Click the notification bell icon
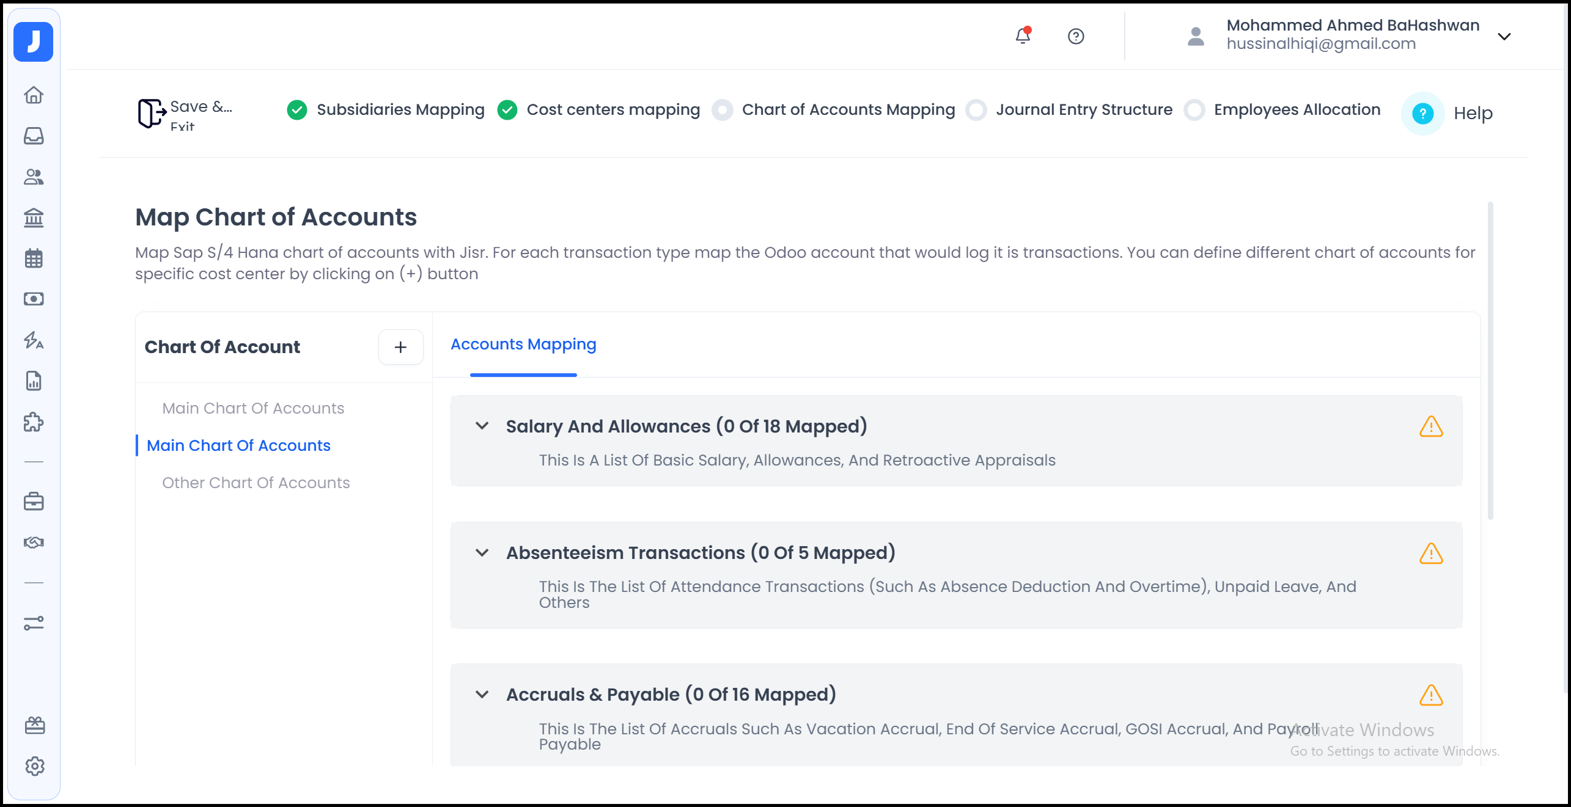 1023,36
